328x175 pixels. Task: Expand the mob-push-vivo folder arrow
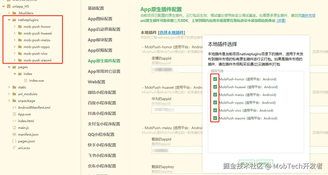15,53
